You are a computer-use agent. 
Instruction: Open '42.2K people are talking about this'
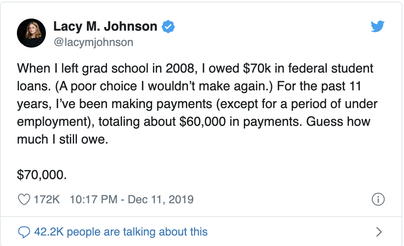(121, 232)
